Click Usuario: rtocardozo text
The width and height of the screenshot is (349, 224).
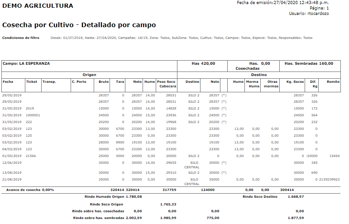[309, 14]
